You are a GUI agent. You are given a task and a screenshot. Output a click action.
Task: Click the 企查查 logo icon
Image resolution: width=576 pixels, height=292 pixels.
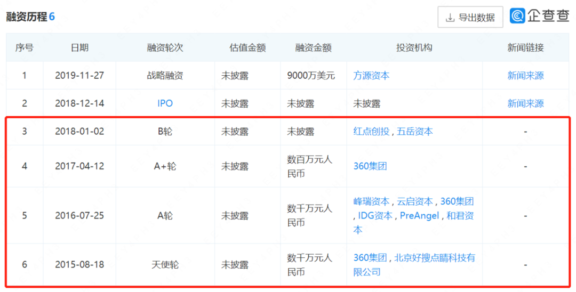(517, 16)
